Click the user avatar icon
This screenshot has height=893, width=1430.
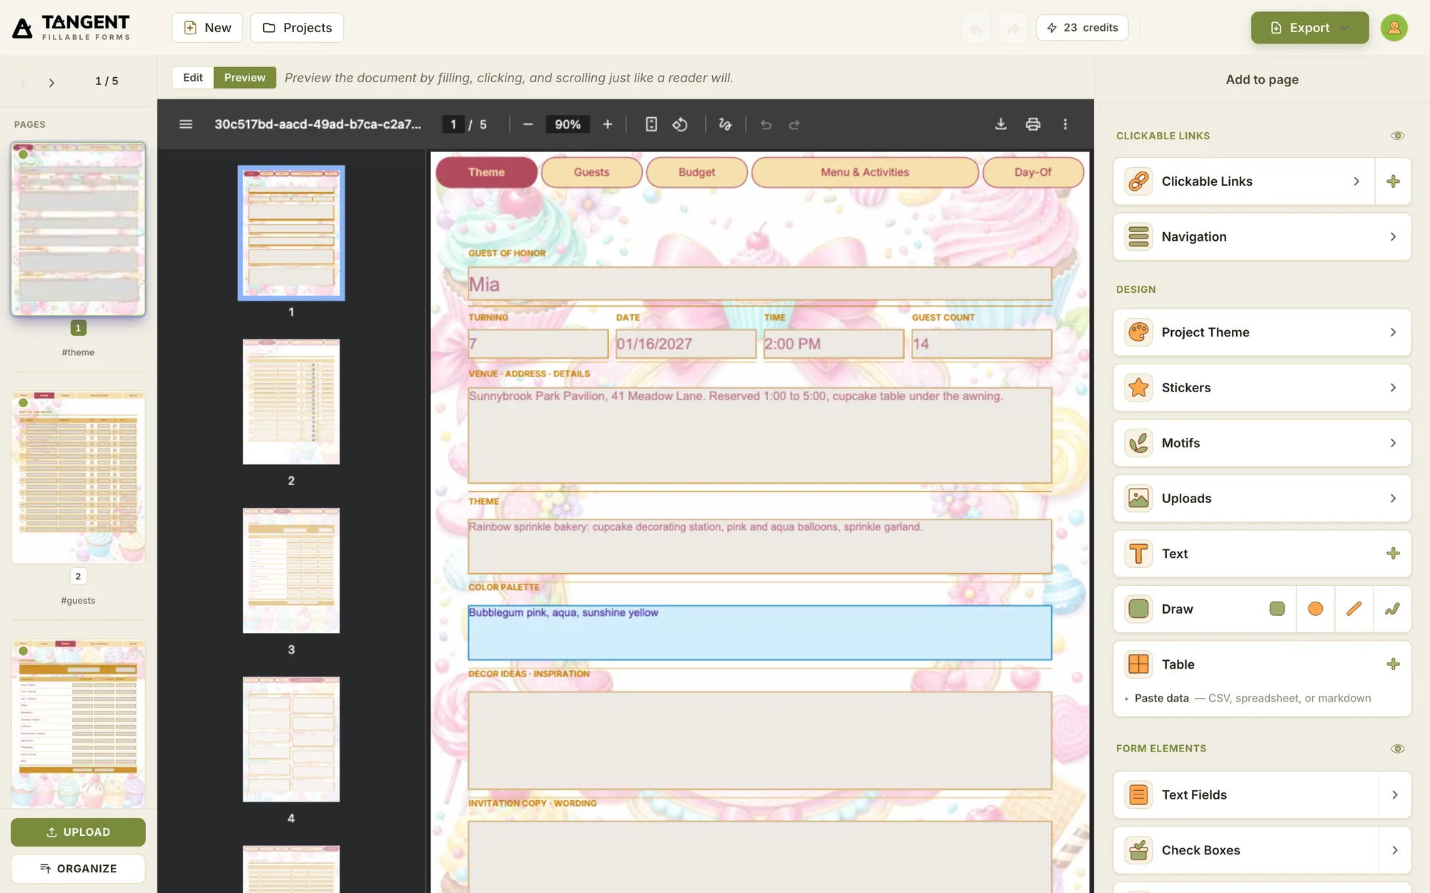pos(1394,28)
